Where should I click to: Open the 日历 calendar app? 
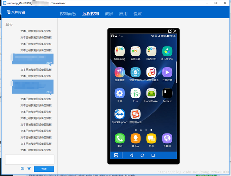point(135,93)
